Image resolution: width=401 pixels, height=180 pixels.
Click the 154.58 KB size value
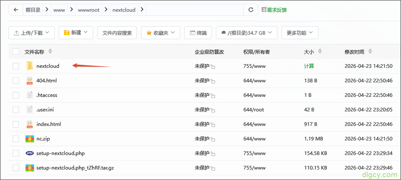(x=315, y=153)
